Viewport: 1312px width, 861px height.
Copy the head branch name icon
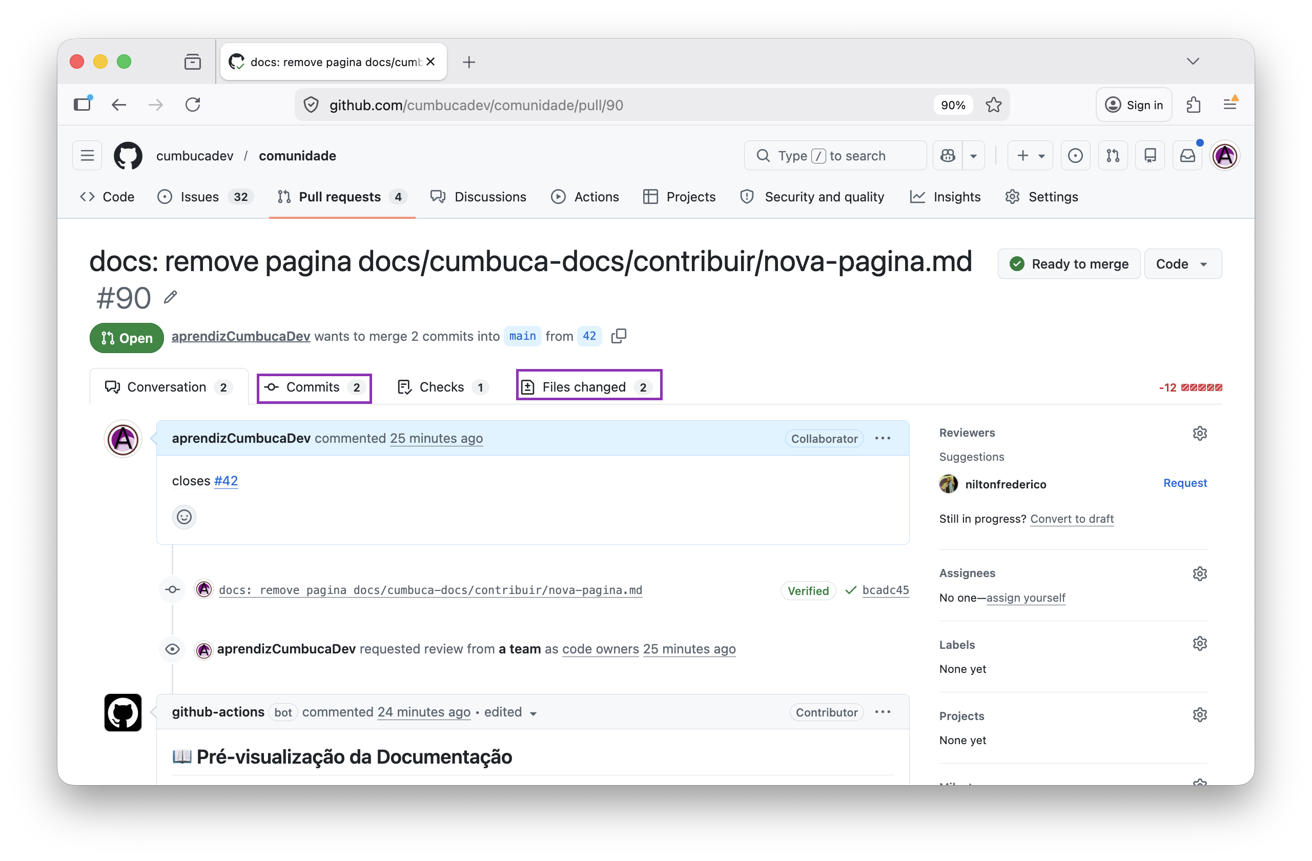click(619, 336)
